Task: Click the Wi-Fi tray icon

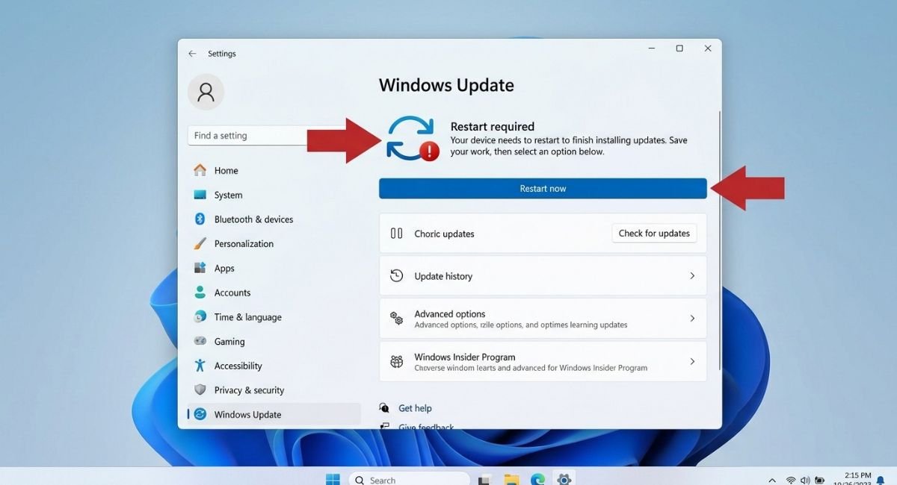Action: tap(791, 481)
